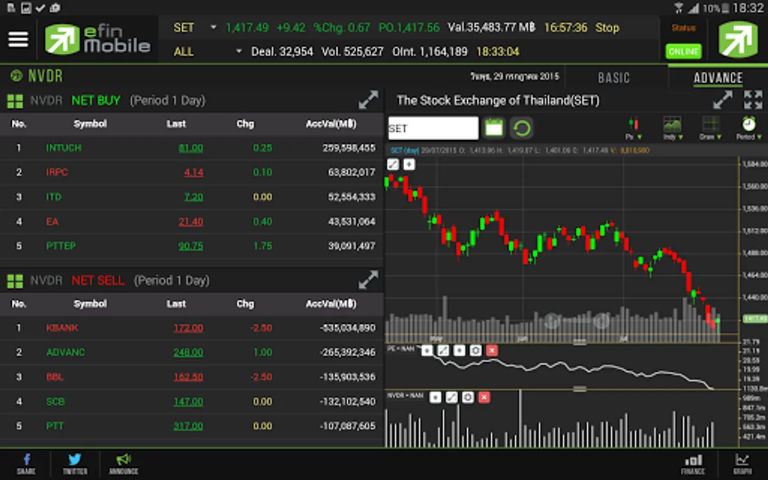The height and width of the screenshot is (480, 768).
Task: Click the current price tag on the chart axis
Action: [x=755, y=318]
